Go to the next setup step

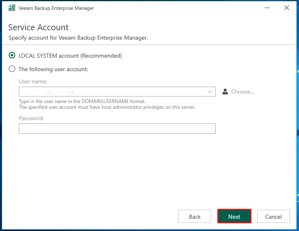(x=234, y=216)
